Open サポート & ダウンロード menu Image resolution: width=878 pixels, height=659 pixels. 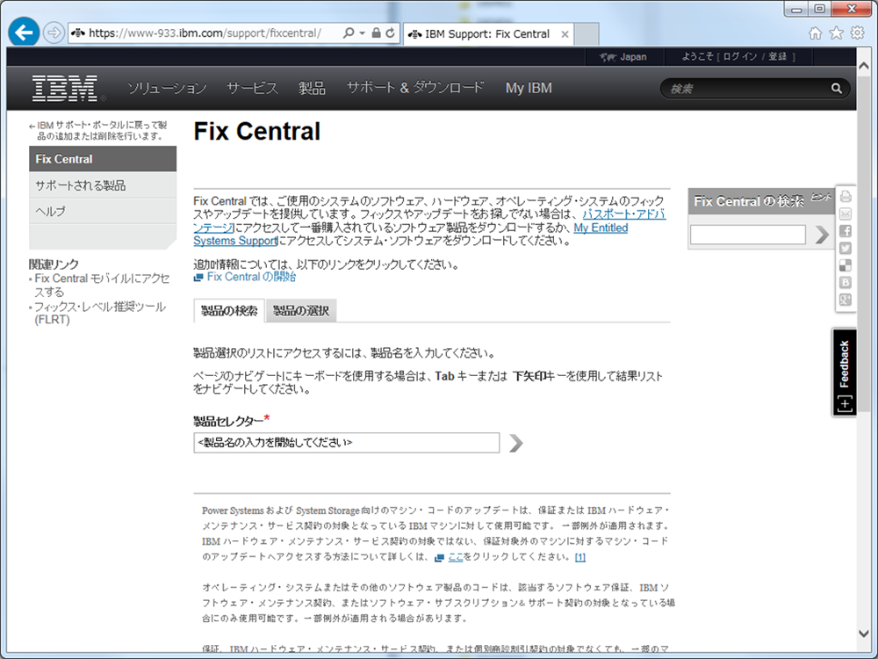pos(414,88)
